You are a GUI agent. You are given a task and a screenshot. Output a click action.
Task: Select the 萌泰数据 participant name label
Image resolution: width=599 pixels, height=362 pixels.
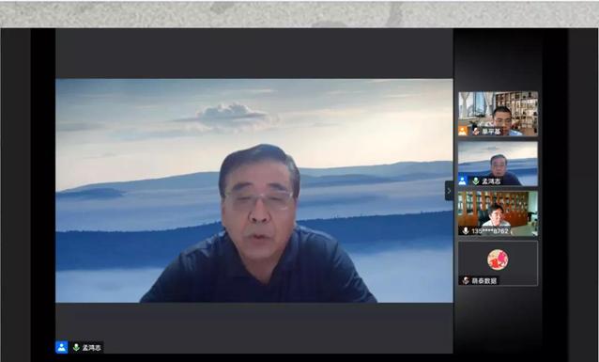click(x=484, y=281)
